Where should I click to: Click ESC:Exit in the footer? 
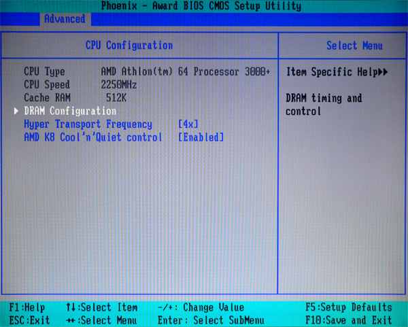coord(29,320)
